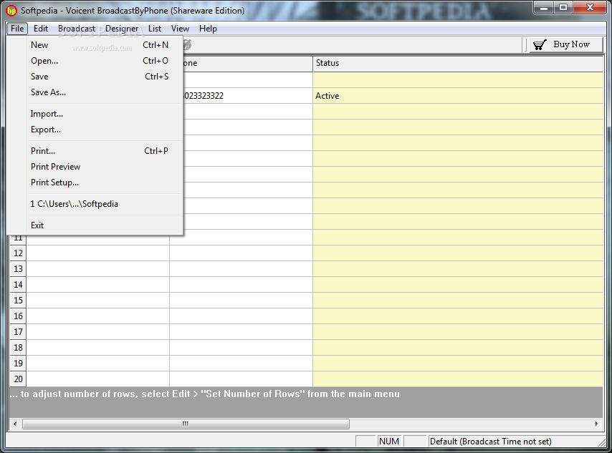The width and height of the screenshot is (612, 453).
Task: Open the List menu
Action: click(155, 29)
